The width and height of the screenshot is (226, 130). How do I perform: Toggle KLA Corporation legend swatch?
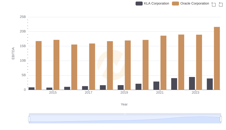139,3
